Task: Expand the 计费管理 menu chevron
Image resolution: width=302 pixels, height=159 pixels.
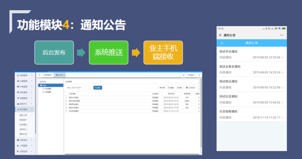Action: click(31, 81)
